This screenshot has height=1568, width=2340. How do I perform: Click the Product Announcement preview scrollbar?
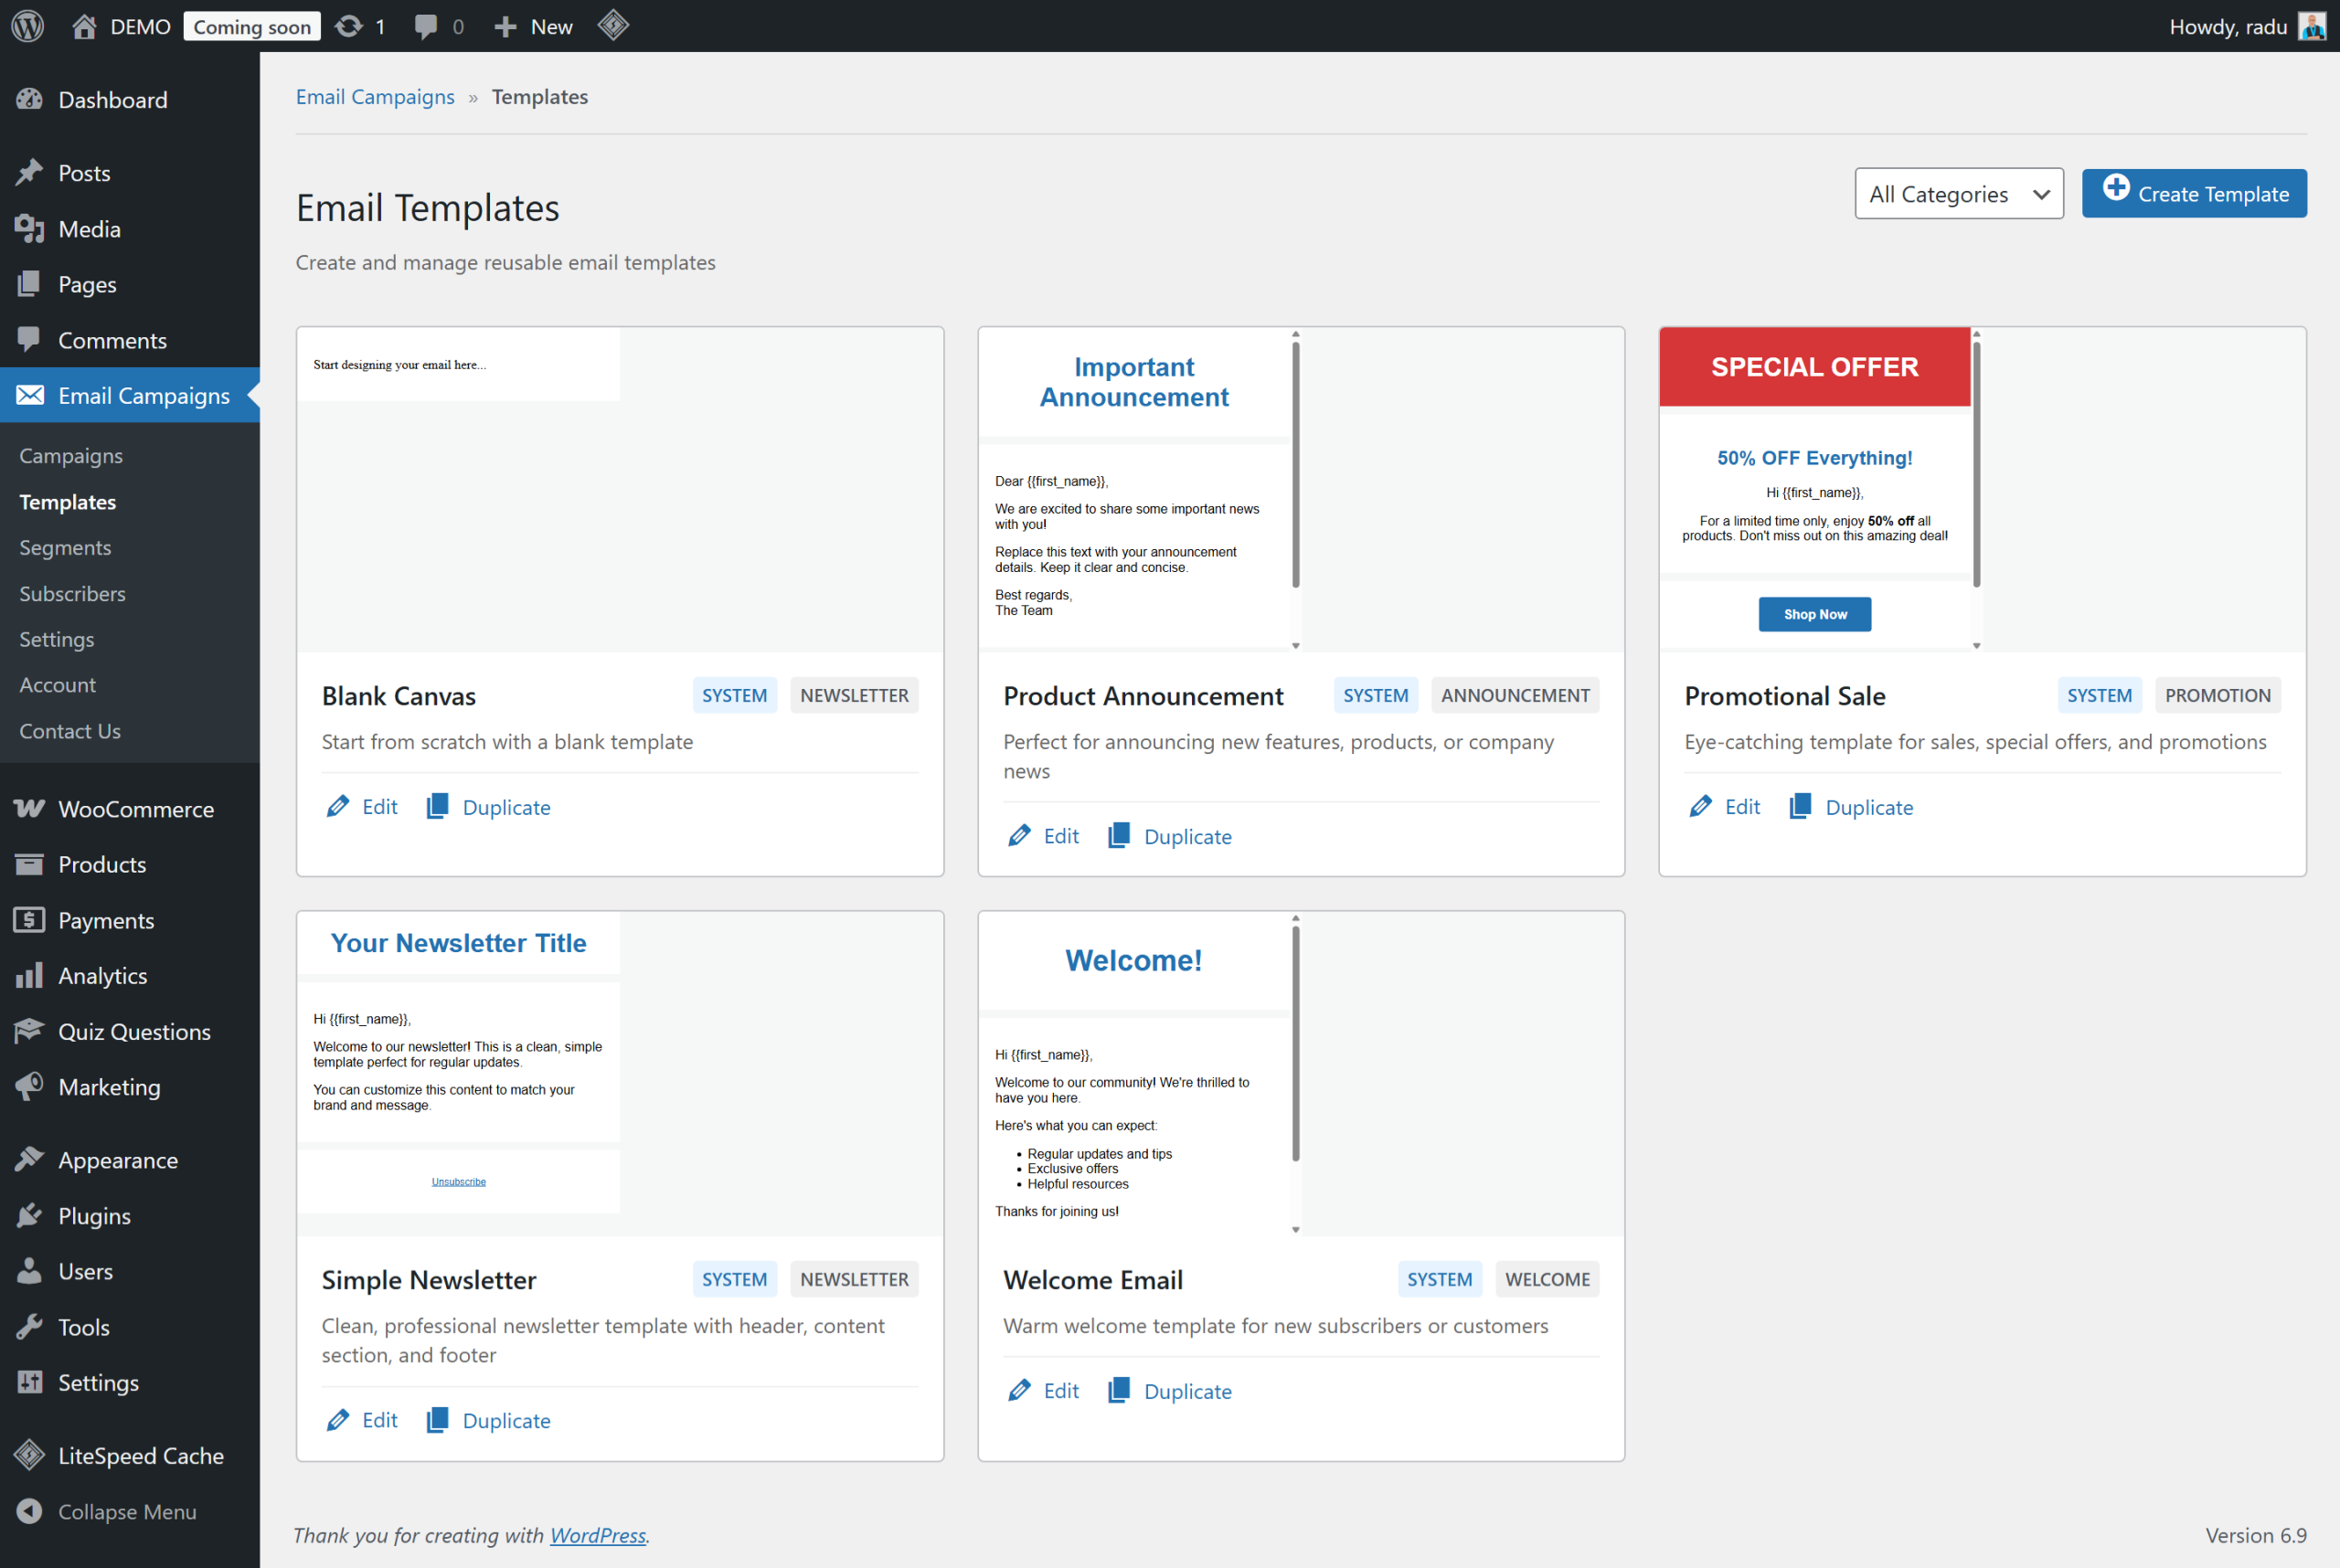pos(1294,465)
